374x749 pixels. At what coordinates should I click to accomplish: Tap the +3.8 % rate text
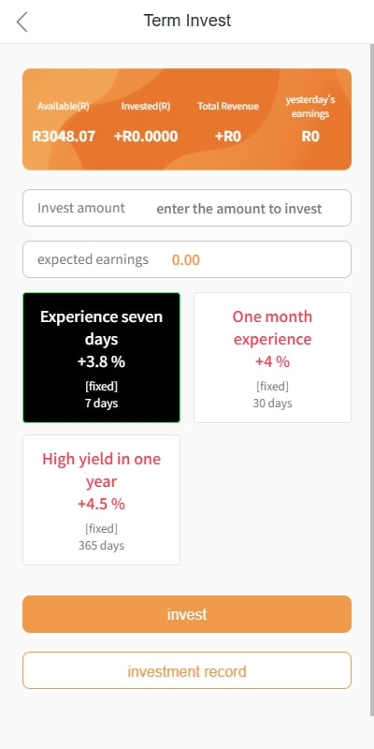(x=101, y=361)
